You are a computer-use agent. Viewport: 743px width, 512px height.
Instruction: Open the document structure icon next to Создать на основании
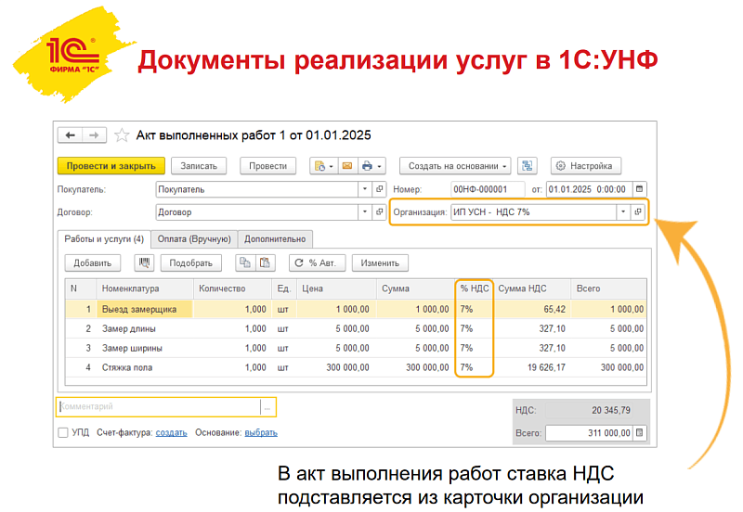pyautogui.click(x=527, y=166)
